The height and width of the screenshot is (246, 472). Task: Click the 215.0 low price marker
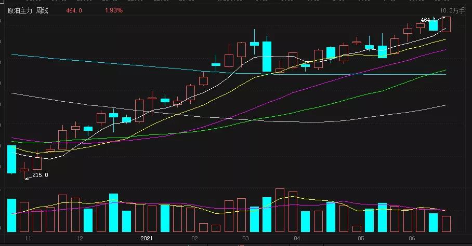(x=40, y=175)
